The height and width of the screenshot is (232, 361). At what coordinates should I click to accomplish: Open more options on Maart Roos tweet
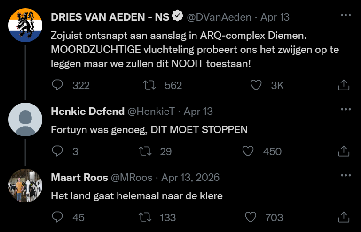tap(345, 176)
